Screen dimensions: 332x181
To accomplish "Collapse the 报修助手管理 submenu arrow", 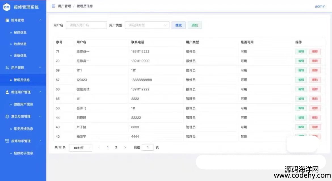I will (x=40, y=141).
